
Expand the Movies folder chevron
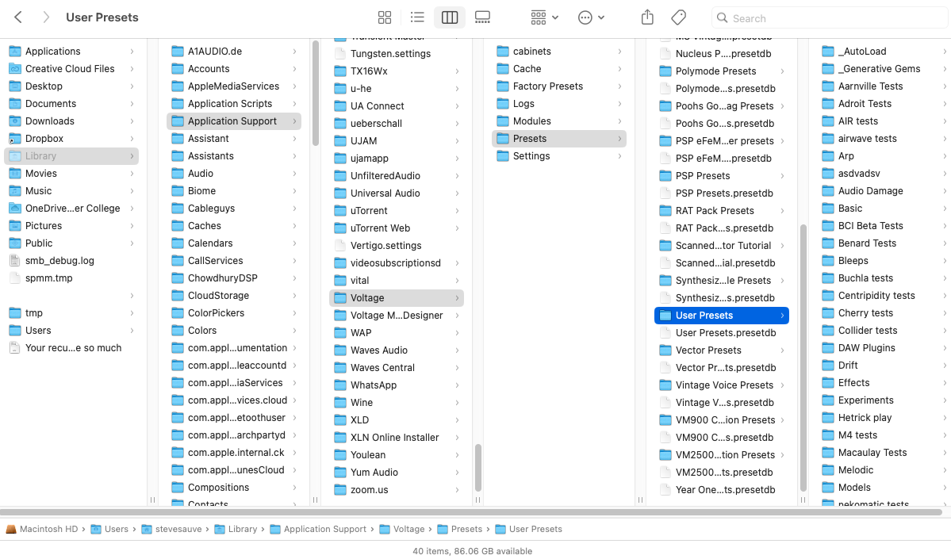point(132,174)
